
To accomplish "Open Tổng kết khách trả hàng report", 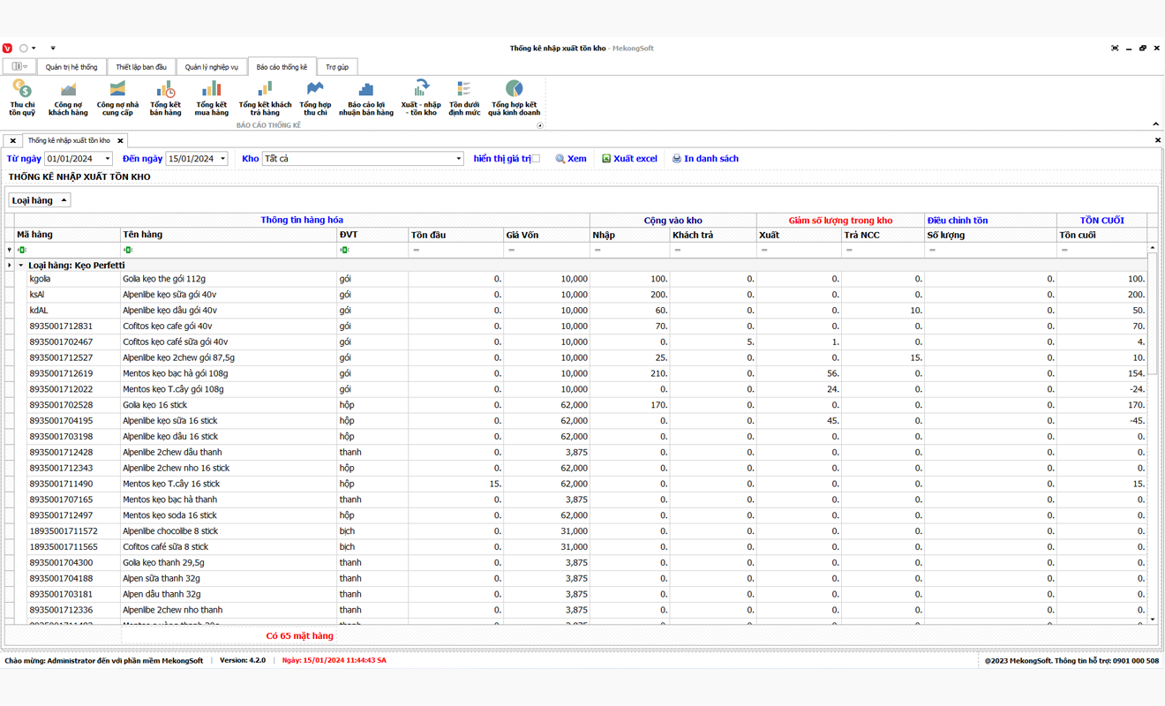I will (x=265, y=98).
